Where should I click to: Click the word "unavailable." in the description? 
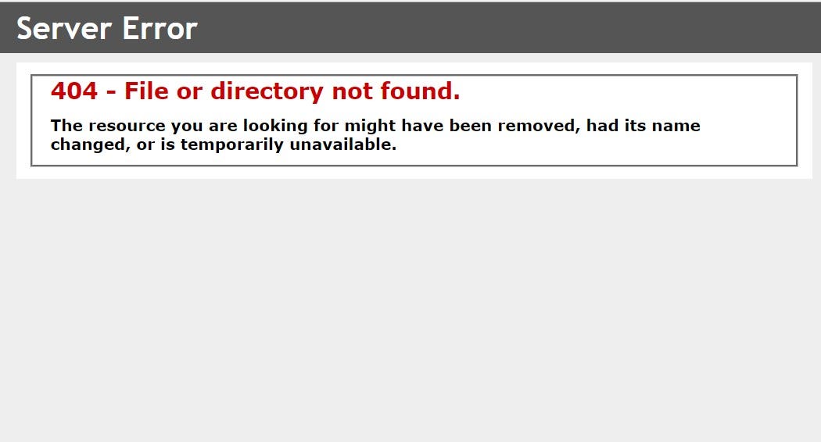coord(343,144)
